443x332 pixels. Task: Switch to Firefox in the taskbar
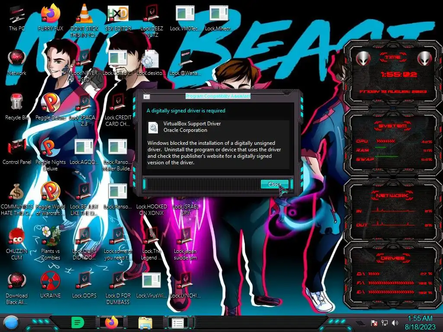[112, 322]
